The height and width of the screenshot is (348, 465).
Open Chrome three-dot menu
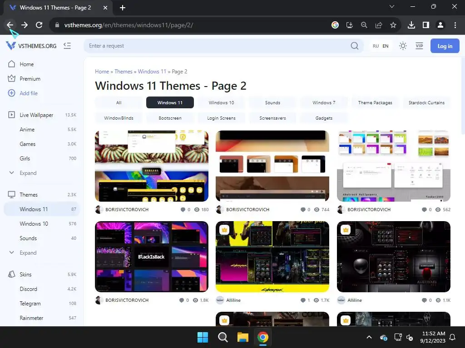[455, 25]
